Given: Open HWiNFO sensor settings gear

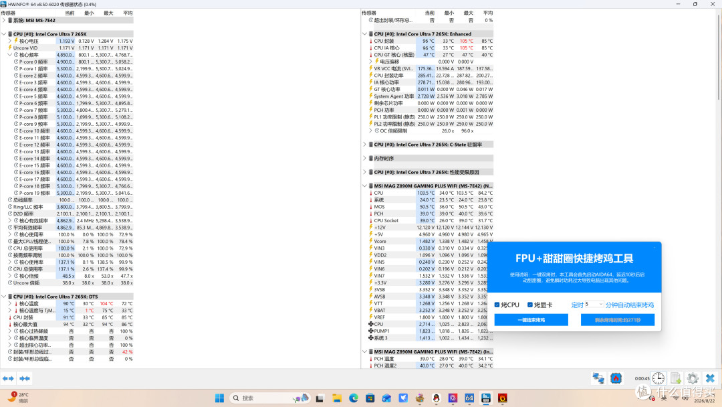Looking at the screenshot, I should (693, 378).
